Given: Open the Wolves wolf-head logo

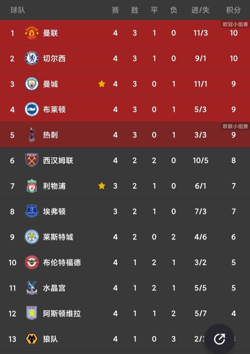Looking at the screenshot, I should [31, 339].
